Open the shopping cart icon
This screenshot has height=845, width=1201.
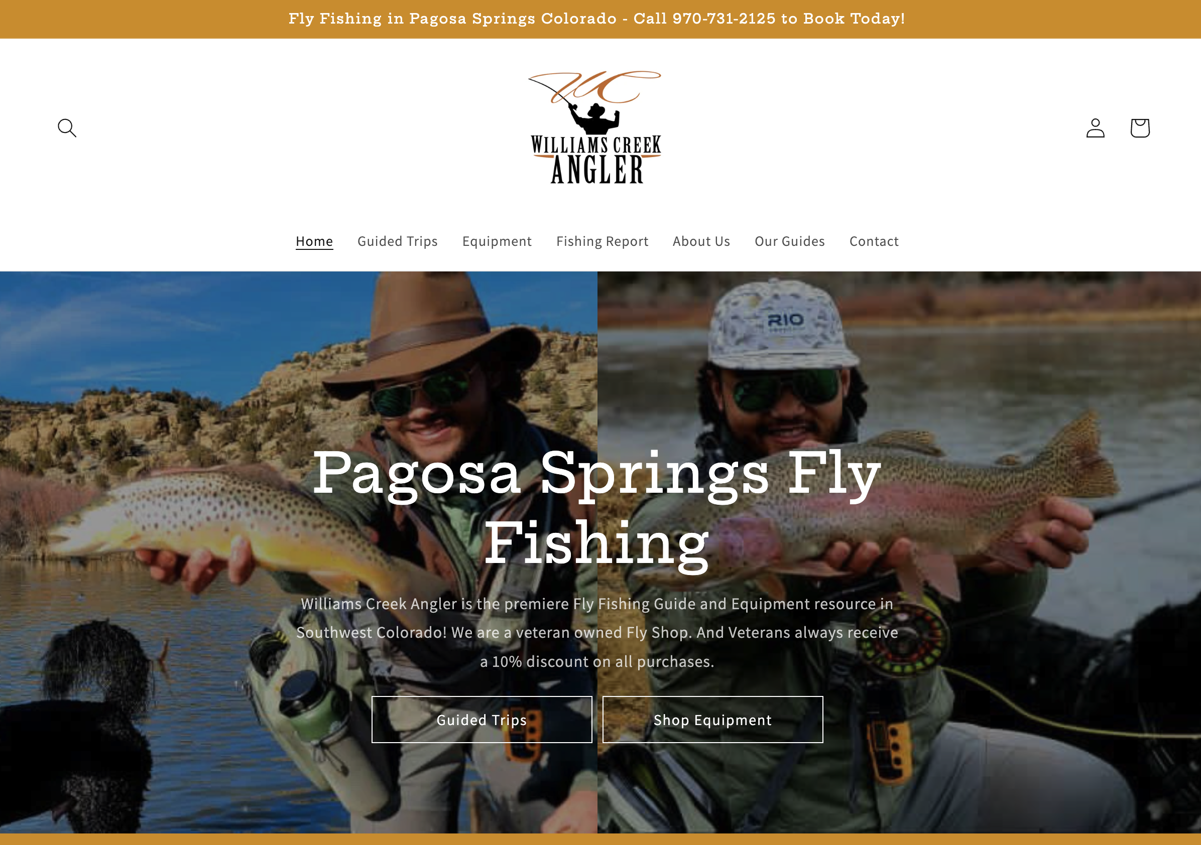1140,128
